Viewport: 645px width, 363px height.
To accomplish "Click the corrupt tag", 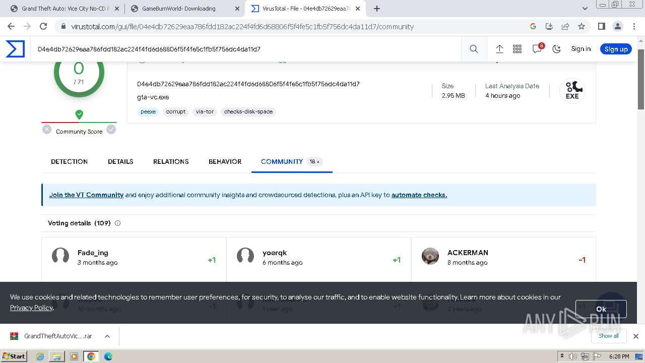I will click(x=176, y=112).
